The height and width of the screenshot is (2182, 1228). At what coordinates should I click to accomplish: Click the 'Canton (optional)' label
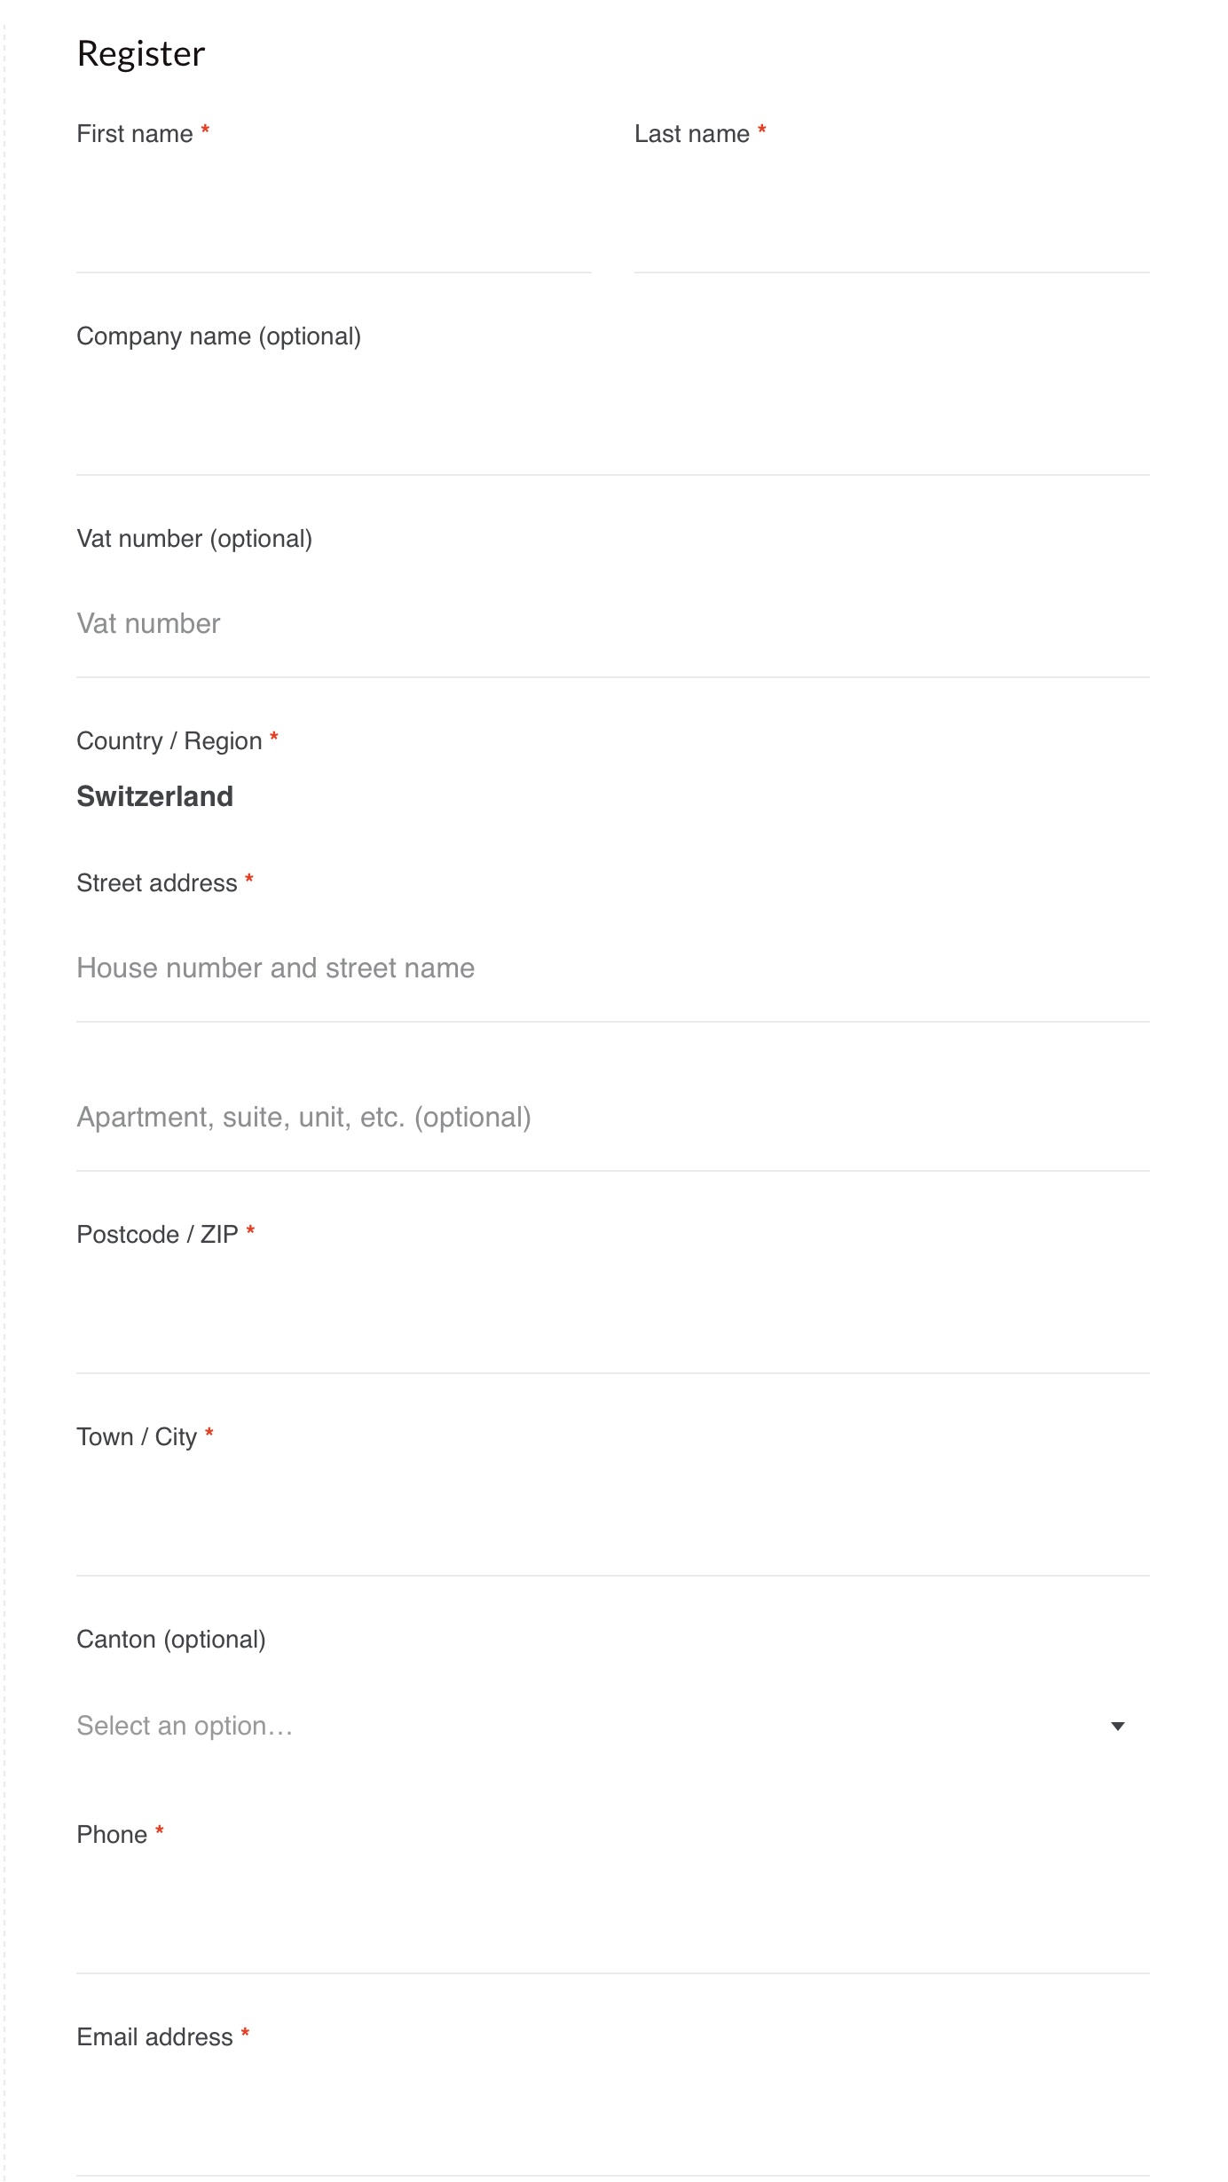[171, 1640]
